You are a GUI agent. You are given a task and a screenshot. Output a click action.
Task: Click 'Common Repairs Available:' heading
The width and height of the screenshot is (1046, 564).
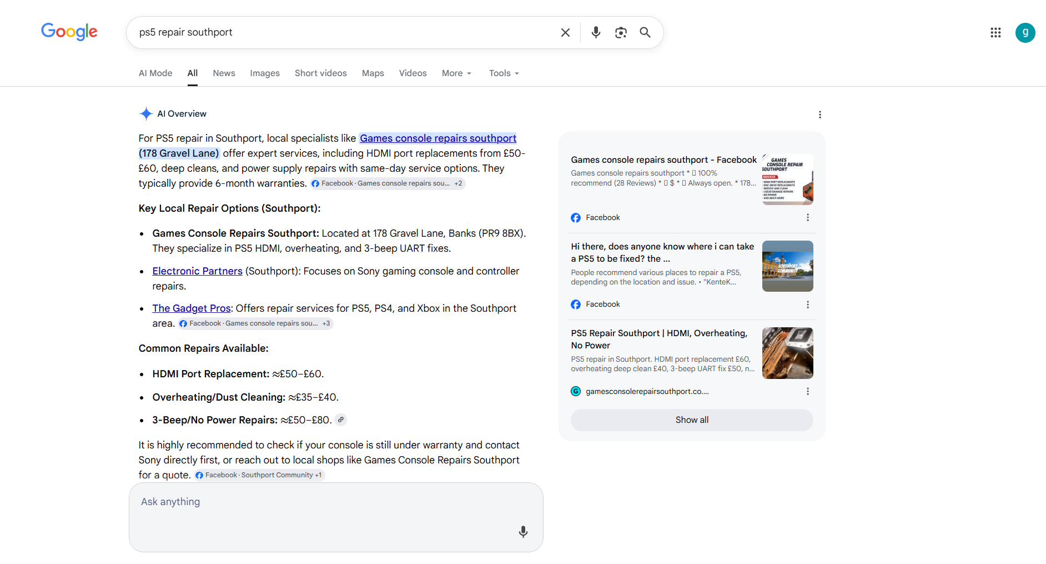[x=204, y=348]
